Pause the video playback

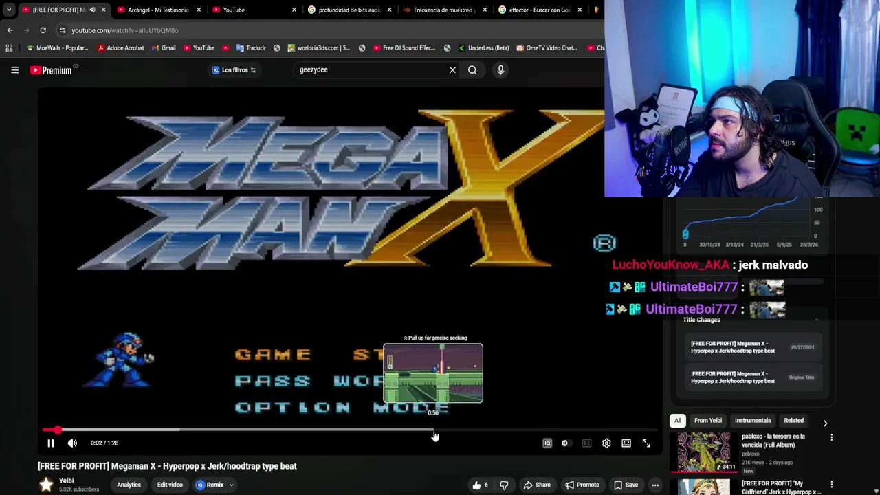50,443
